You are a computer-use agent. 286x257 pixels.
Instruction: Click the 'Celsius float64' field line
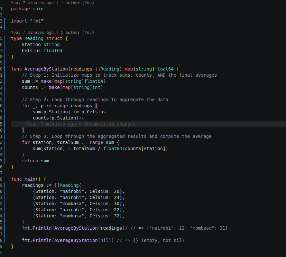[42, 51]
